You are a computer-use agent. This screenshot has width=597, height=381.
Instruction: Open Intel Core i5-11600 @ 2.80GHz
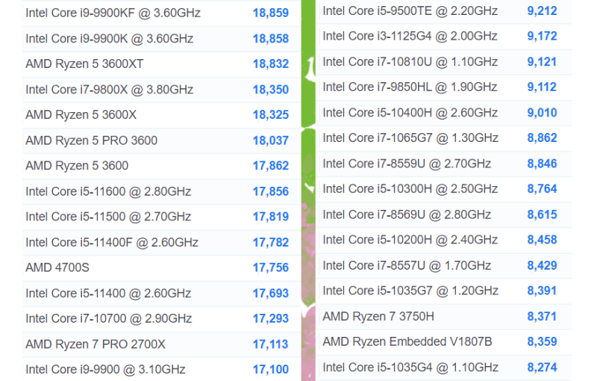click(x=108, y=191)
